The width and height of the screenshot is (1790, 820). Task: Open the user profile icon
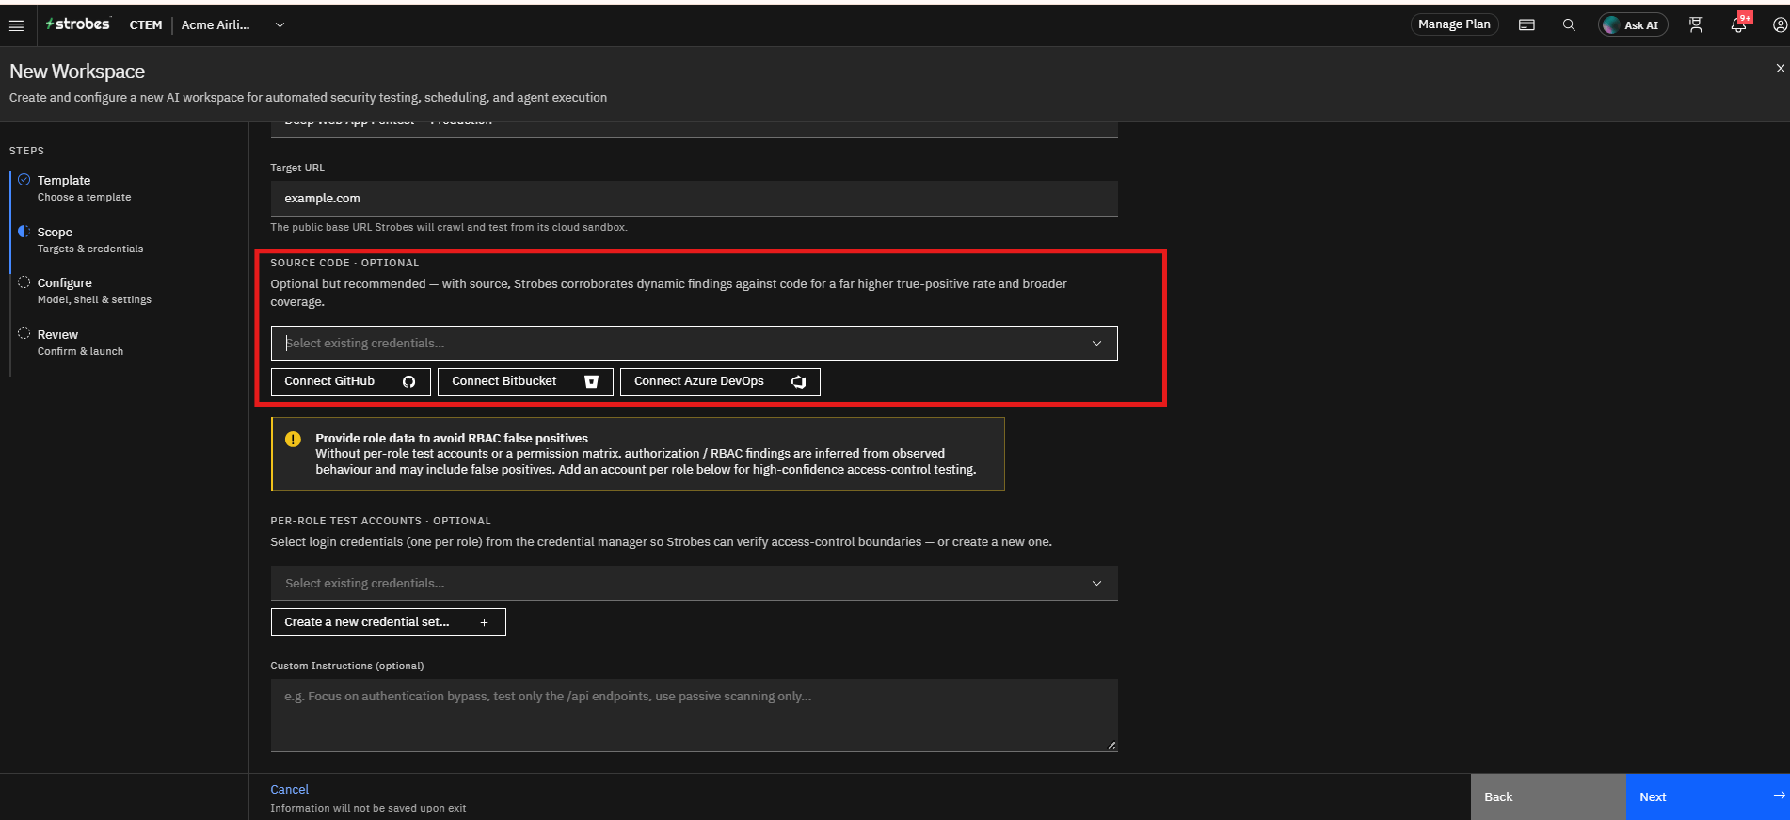coord(1780,25)
